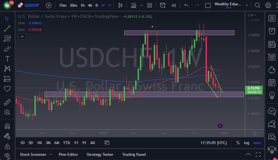
Task: Expand the indicators favorites dropdown arrow
Action: (142, 6)
